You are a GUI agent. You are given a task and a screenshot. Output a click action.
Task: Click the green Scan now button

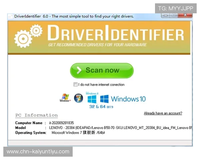(102, 70)
